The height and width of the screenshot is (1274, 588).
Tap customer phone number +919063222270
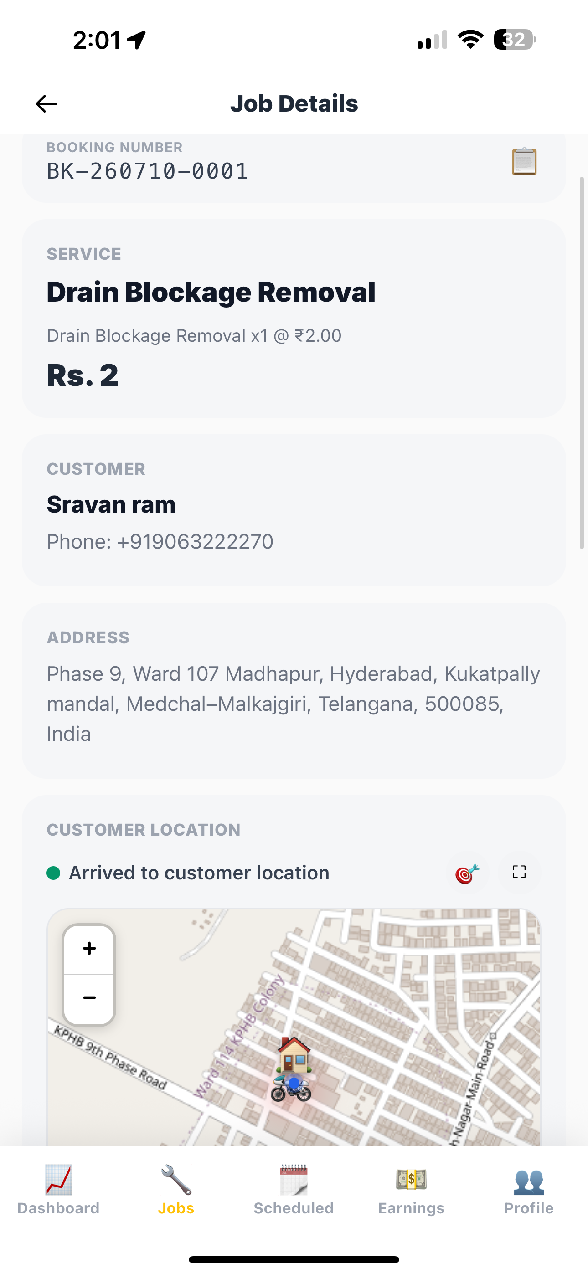click(195, 542)
